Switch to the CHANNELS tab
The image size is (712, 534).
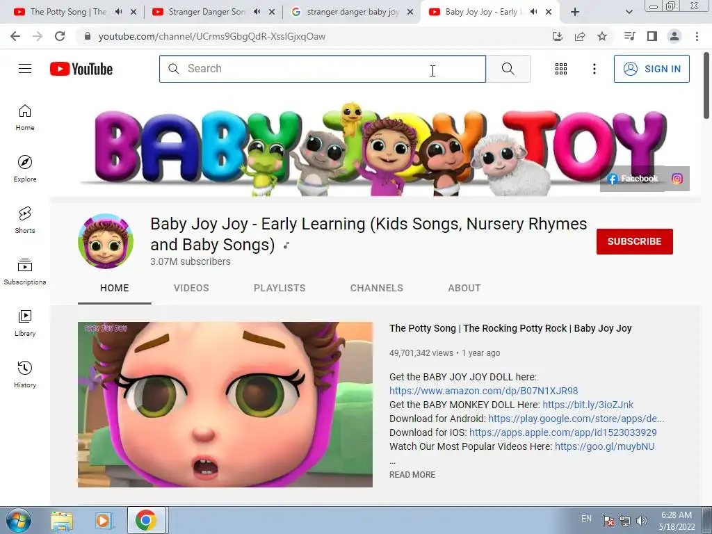pos(376,288)
